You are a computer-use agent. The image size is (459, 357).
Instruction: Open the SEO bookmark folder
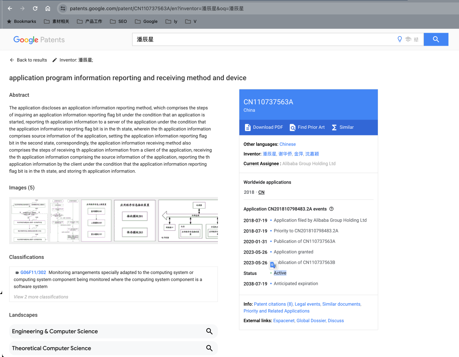click(x=118, y=21)
